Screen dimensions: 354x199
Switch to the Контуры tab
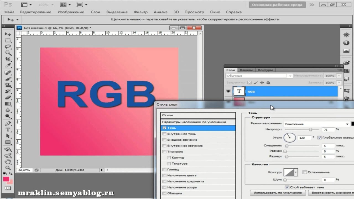point(265,70)
